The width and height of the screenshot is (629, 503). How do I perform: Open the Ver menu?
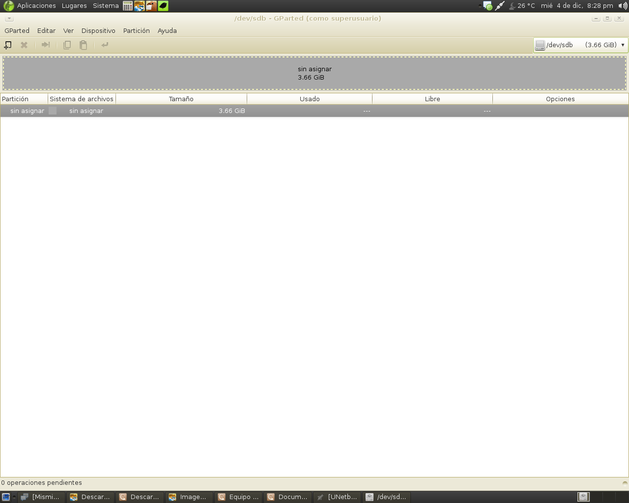pos(68,30)
